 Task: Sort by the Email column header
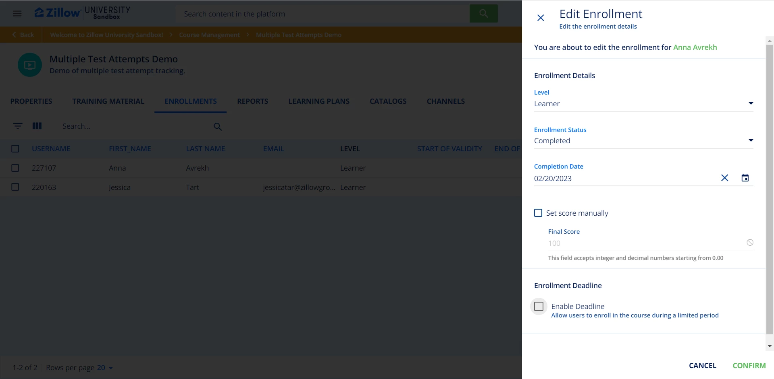click(274, 149)
